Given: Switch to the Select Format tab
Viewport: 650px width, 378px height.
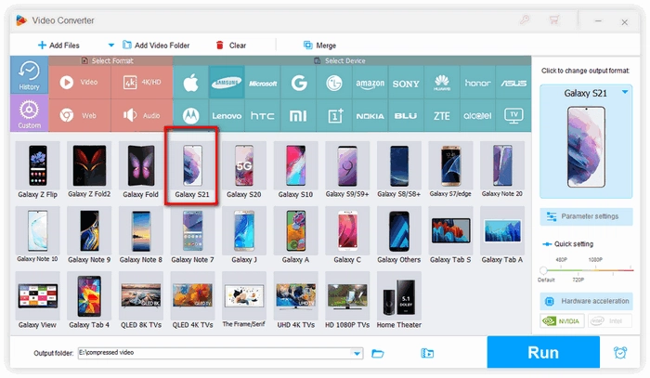Looking at the screenshot, I should pyautogui.click(x=110, y=60).
